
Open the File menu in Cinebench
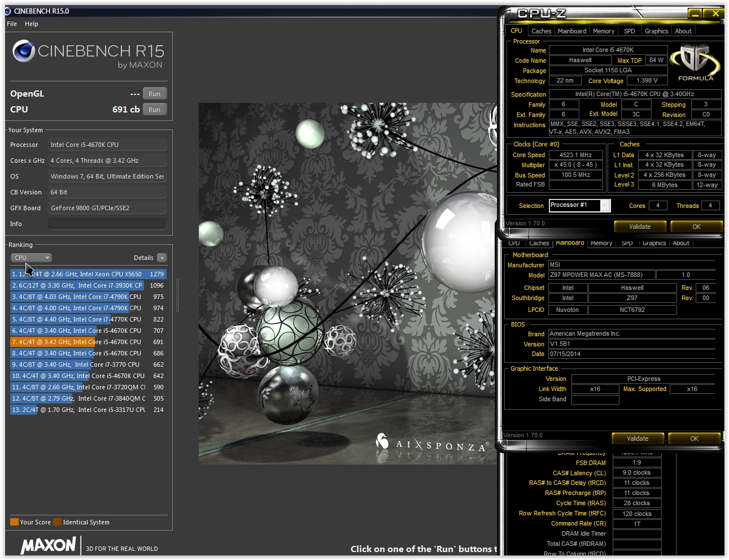coord(12,24)
